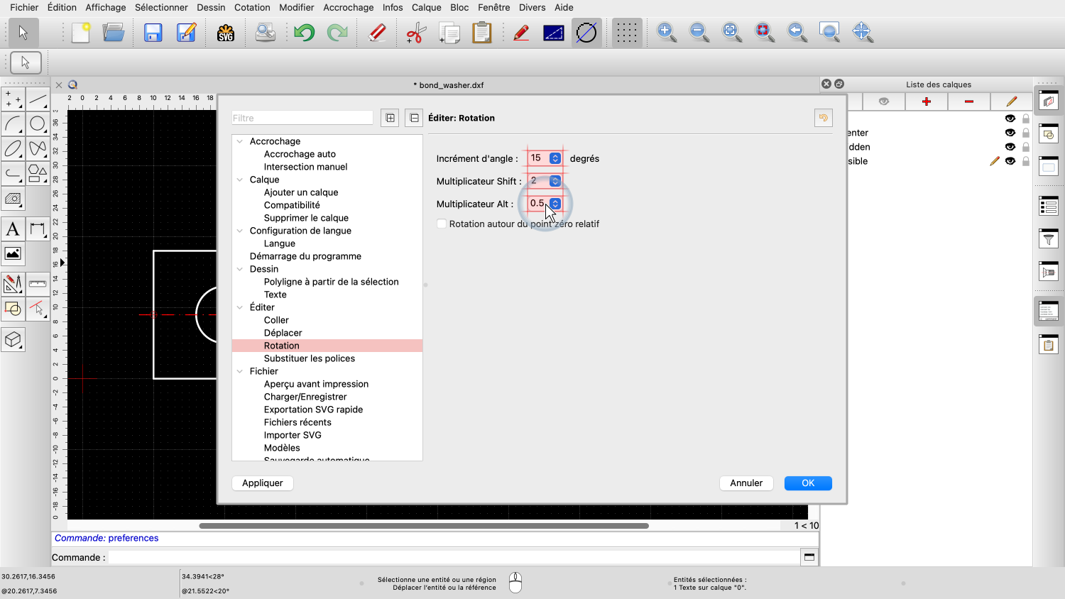
Task: Click the red plus add layer icon
Action: pyautogui.click(x=926, y=101)
